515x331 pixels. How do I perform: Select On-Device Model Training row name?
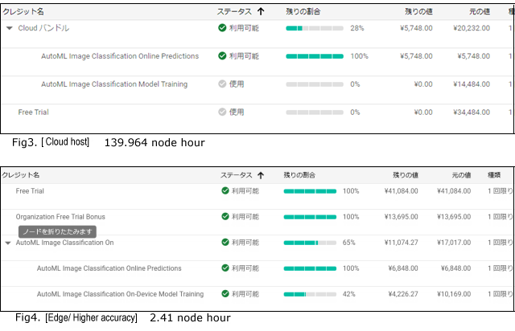[x=120, y=294]
